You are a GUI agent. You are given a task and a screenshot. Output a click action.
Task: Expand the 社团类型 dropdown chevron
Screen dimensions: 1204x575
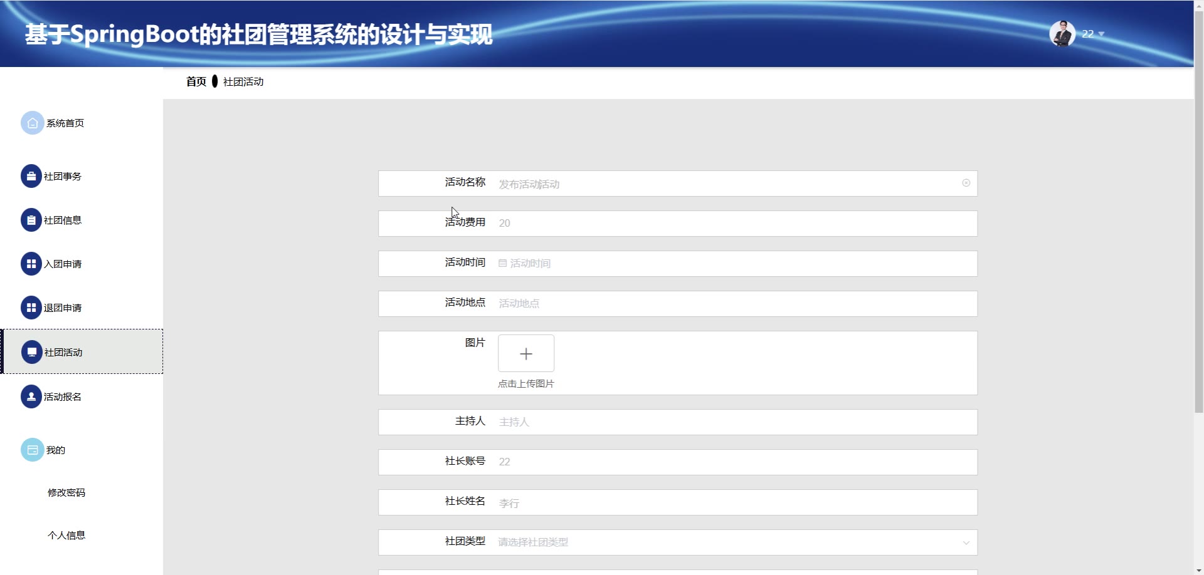(x=966, y=543)
